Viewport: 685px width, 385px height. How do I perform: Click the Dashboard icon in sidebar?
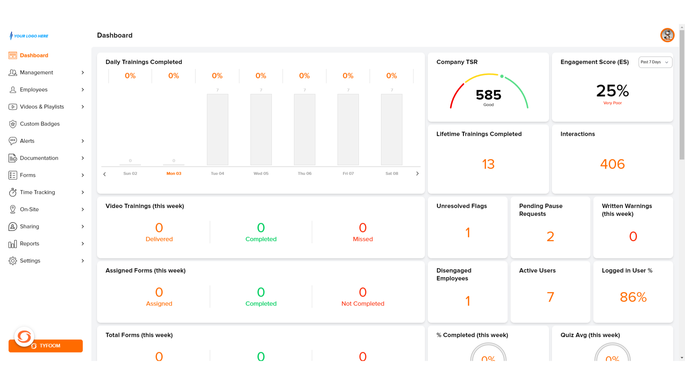tap(13, 55)
